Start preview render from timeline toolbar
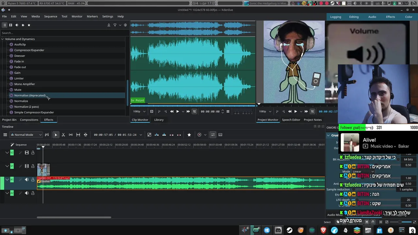Viewport: 418px width, 235px height. pyautogui.click(x=200, y=135)
